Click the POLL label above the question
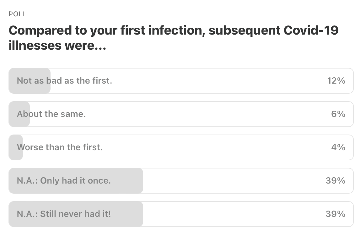This screenshot has height=237, width=361. tap(18, 14)
